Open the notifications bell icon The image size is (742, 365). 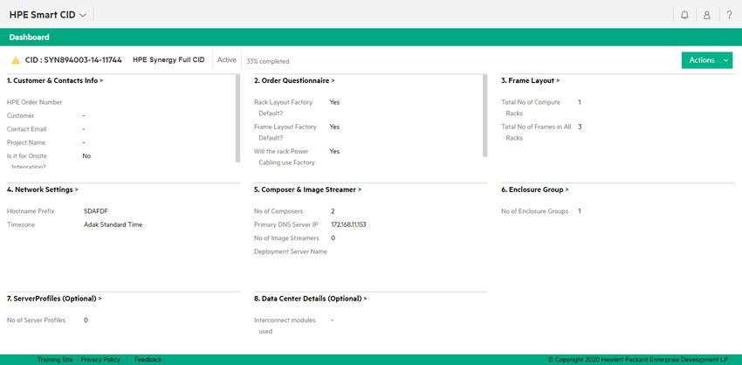pyautogui.click(x=684, y=15)
